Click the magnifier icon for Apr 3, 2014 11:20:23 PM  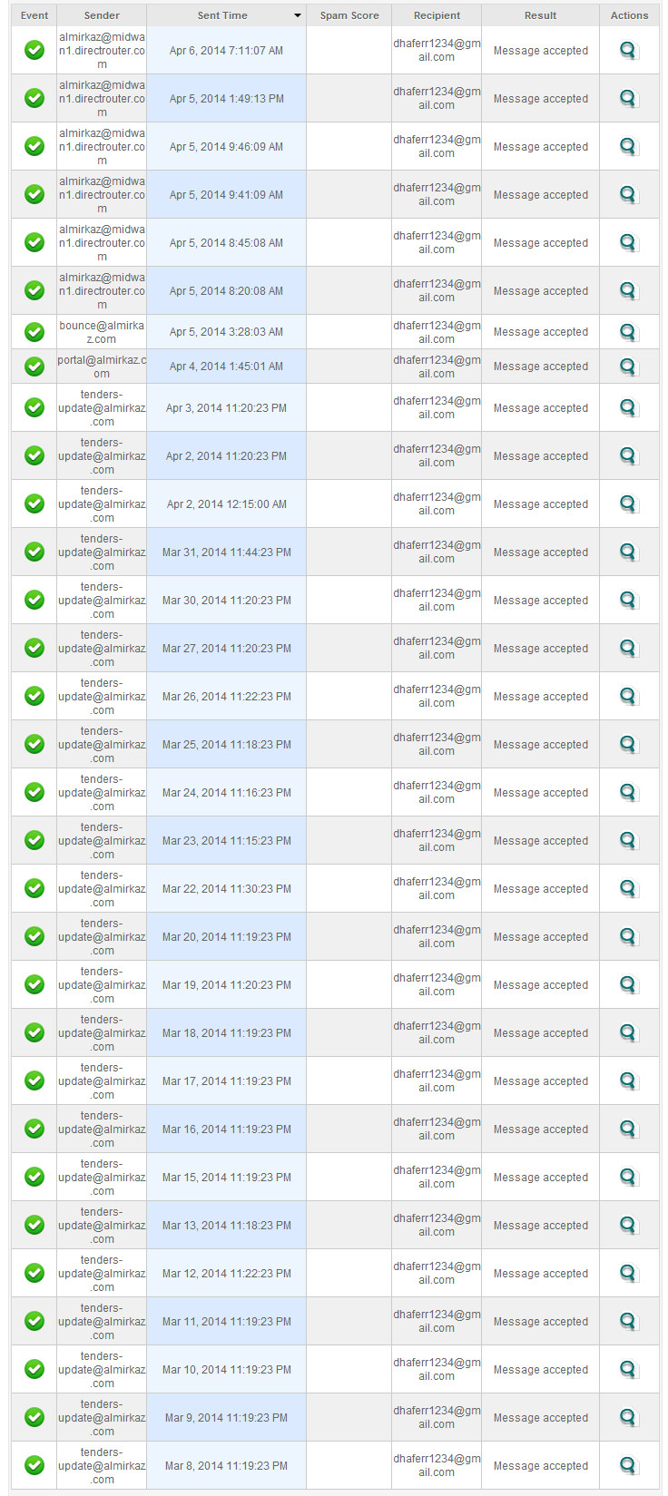pos(628,408)
